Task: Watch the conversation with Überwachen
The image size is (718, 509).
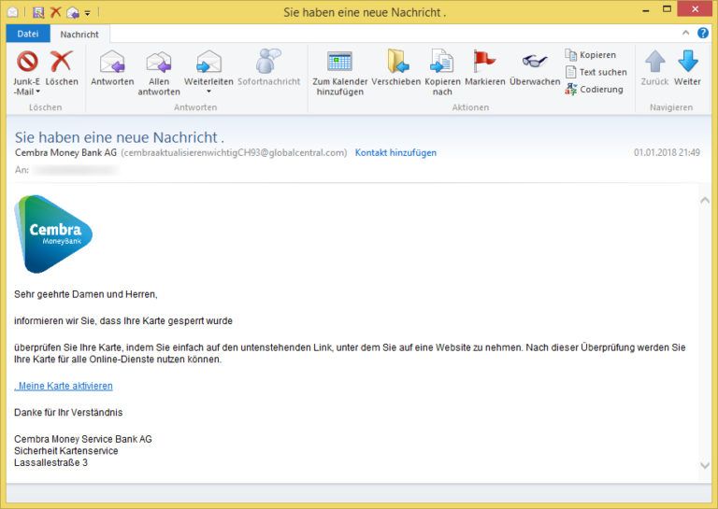Action: pyautogui.click(x=535, y=68)
